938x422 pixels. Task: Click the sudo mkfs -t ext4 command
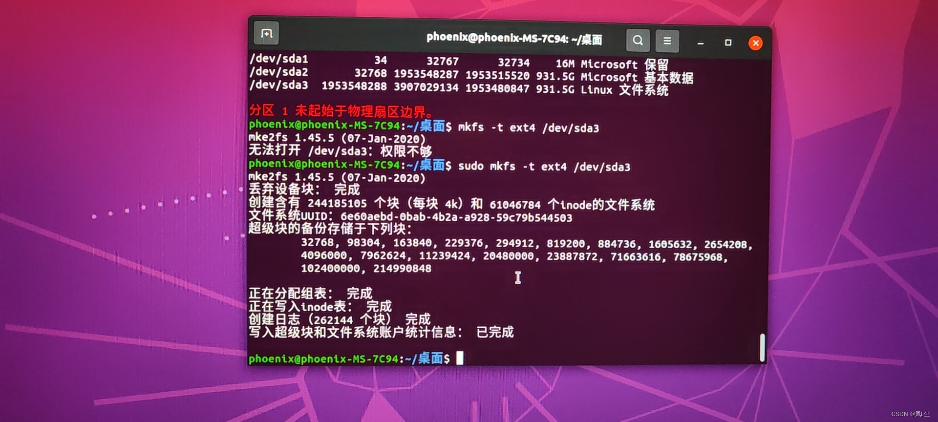[544, 167]
